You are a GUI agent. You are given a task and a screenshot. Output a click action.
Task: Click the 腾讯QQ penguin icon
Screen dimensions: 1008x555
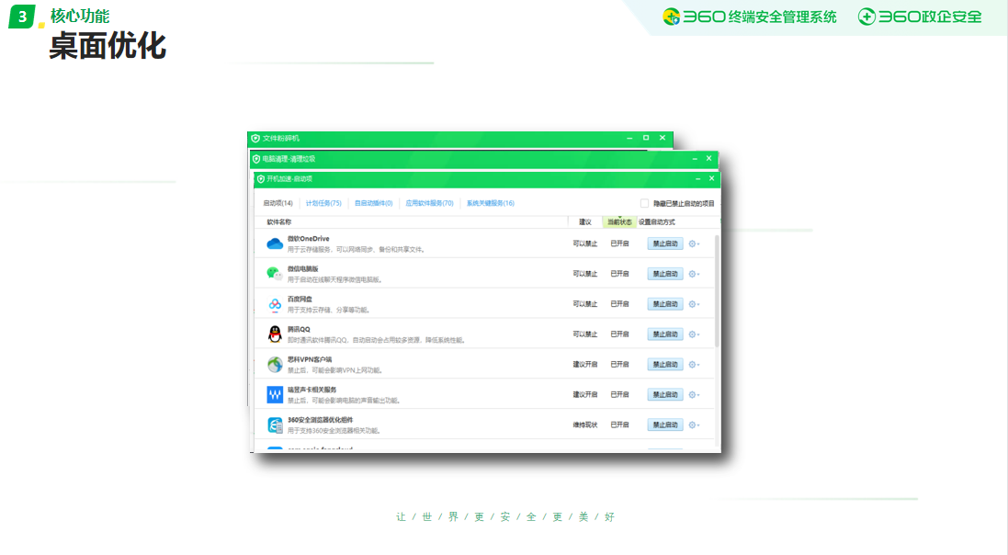pos(275,334)
